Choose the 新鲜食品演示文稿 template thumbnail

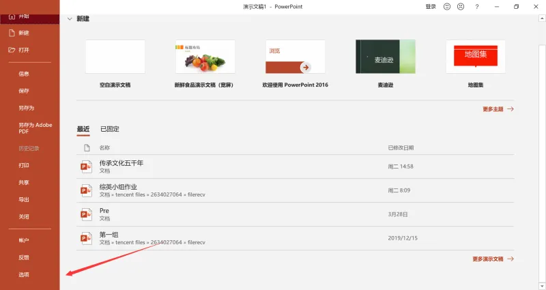pyautogui.click(x=205, y=57)
